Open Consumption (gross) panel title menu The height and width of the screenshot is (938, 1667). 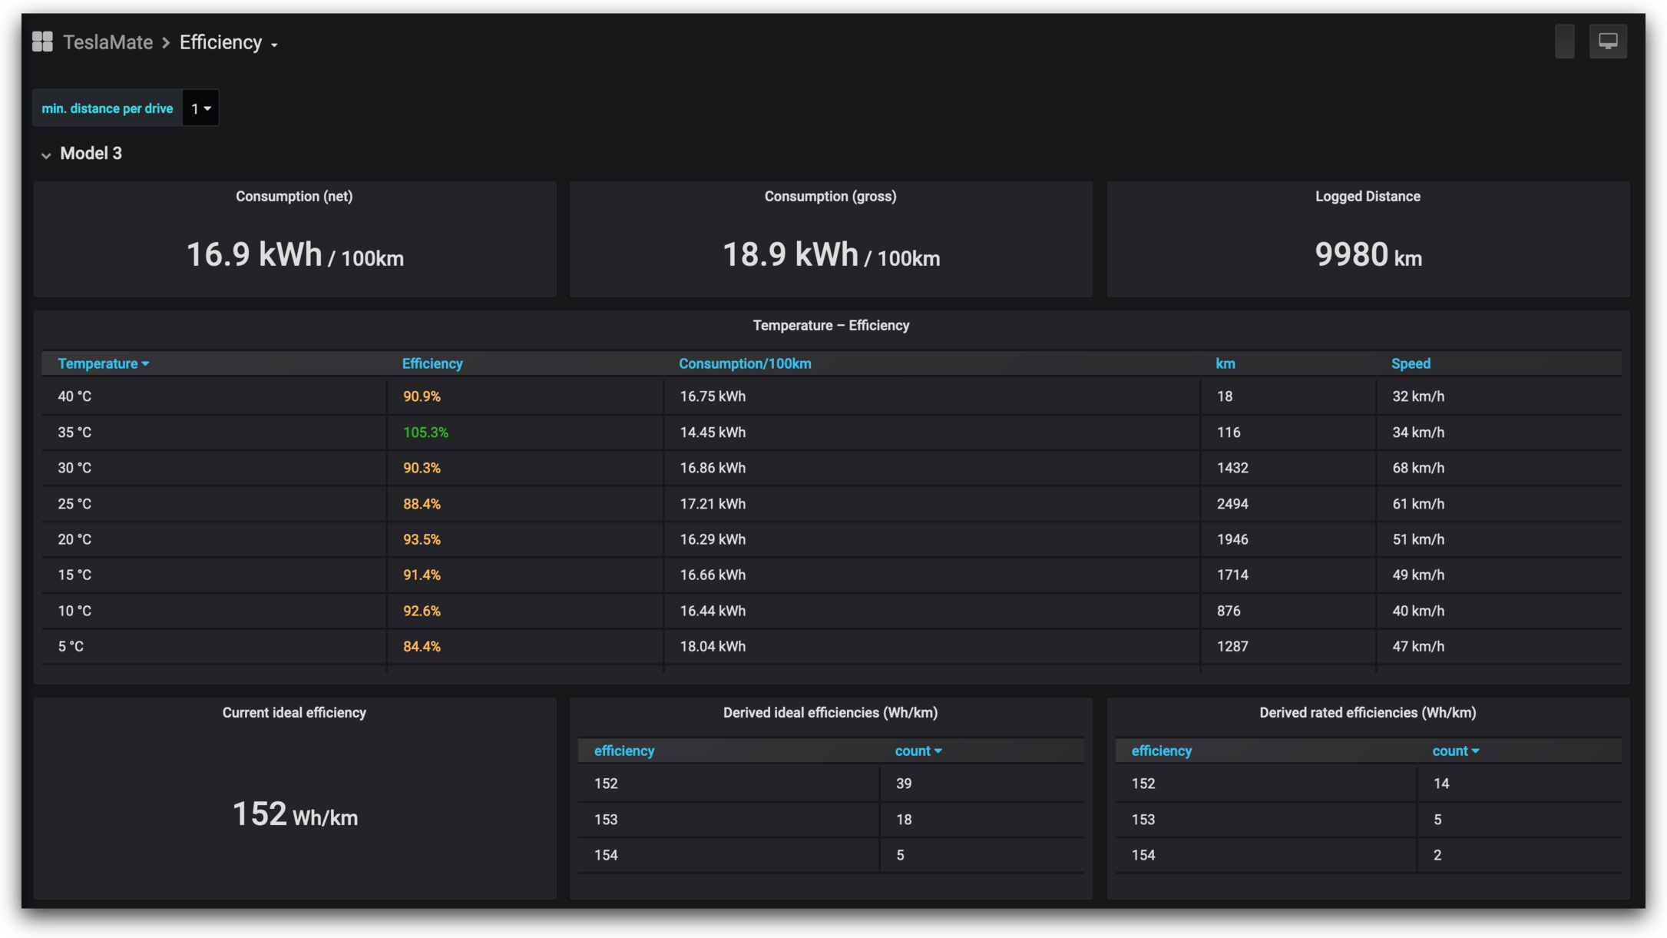[x=830, y=197]
